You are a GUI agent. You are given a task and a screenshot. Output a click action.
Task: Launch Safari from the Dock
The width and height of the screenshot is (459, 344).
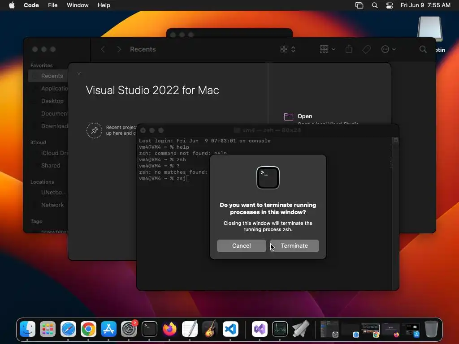pyautogui.click(x=68, y=329)
